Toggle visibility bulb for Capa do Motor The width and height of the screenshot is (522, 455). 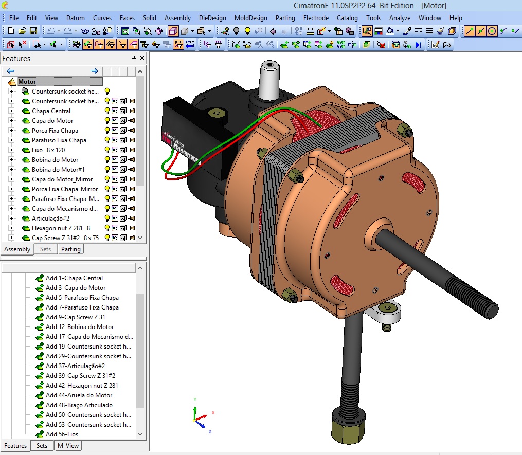tap(107, 120)
